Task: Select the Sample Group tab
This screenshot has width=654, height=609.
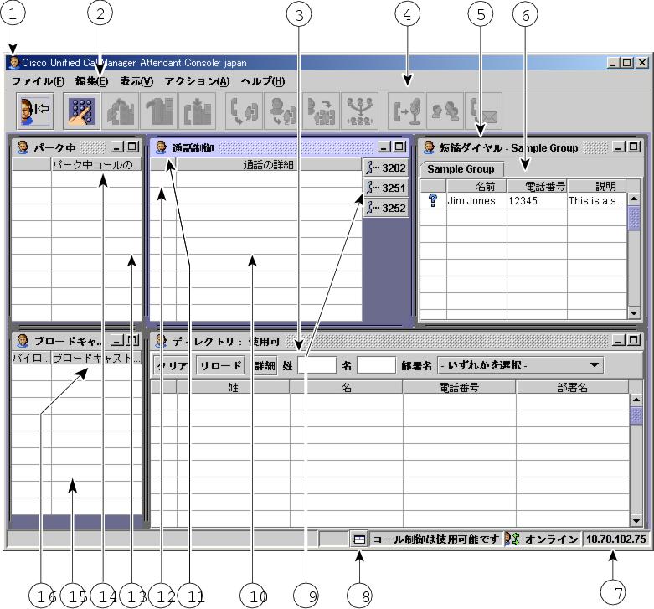Action: [461, 169]
